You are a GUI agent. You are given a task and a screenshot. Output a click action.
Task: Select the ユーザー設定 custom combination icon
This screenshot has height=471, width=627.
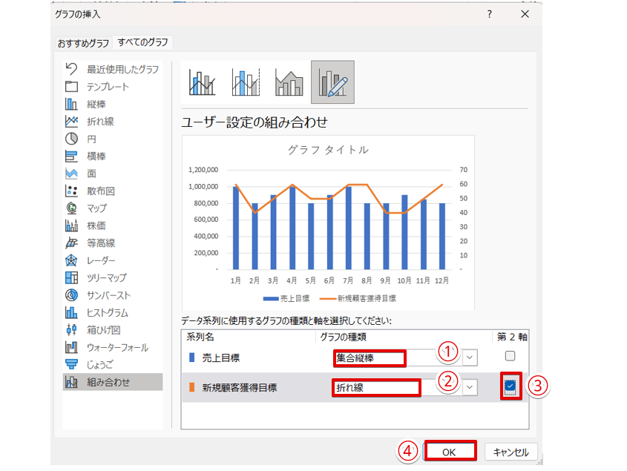[x=332, y=82]
